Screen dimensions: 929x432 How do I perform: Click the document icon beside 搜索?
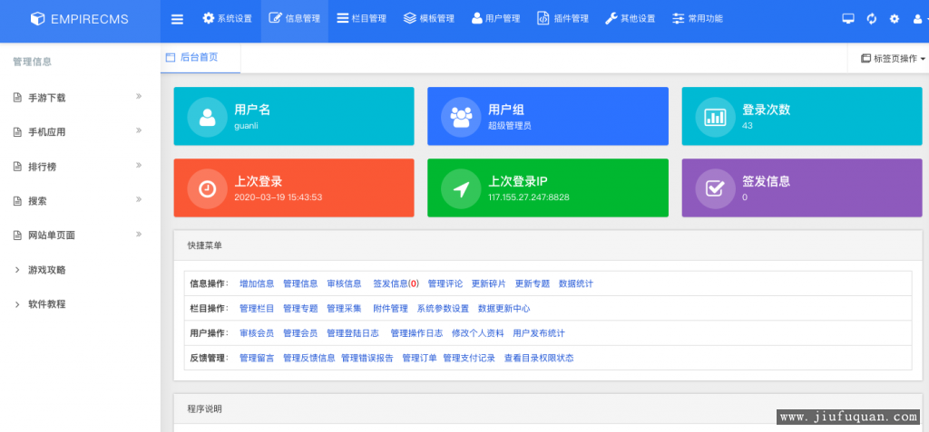coord(18,201)
